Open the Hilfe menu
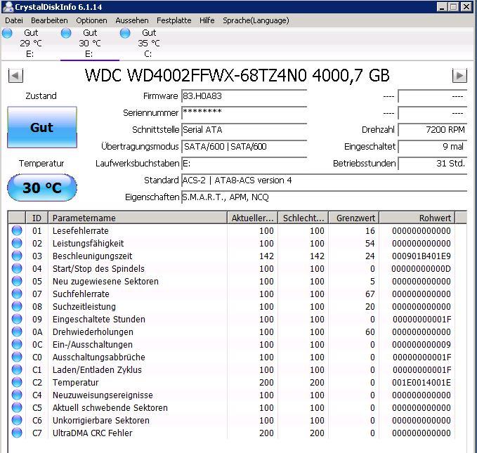Viewport: 477px width, 453px height. click(207, 20)
